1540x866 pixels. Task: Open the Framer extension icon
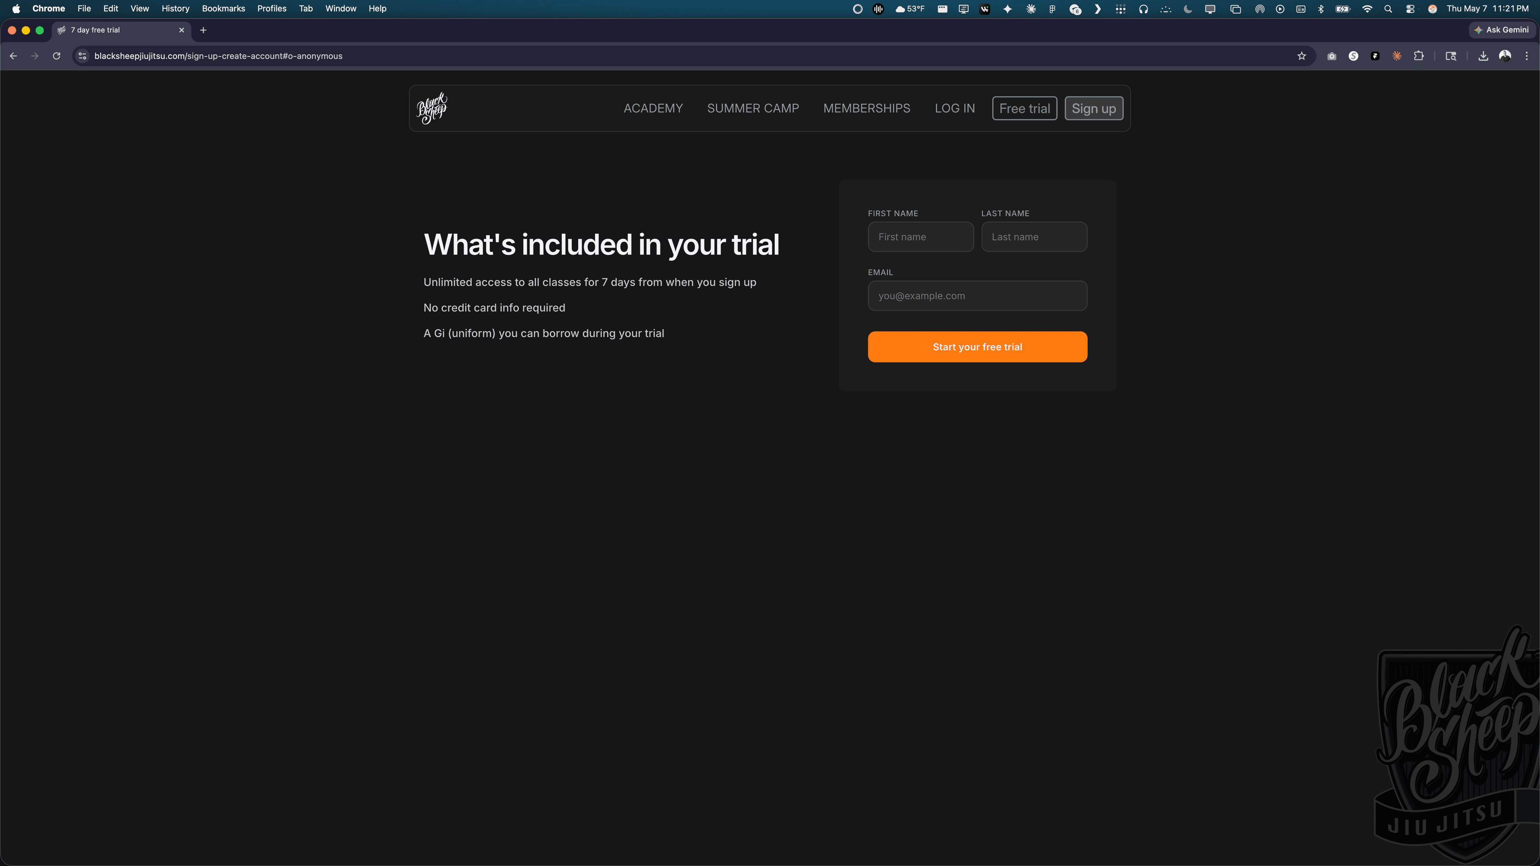1375,56
